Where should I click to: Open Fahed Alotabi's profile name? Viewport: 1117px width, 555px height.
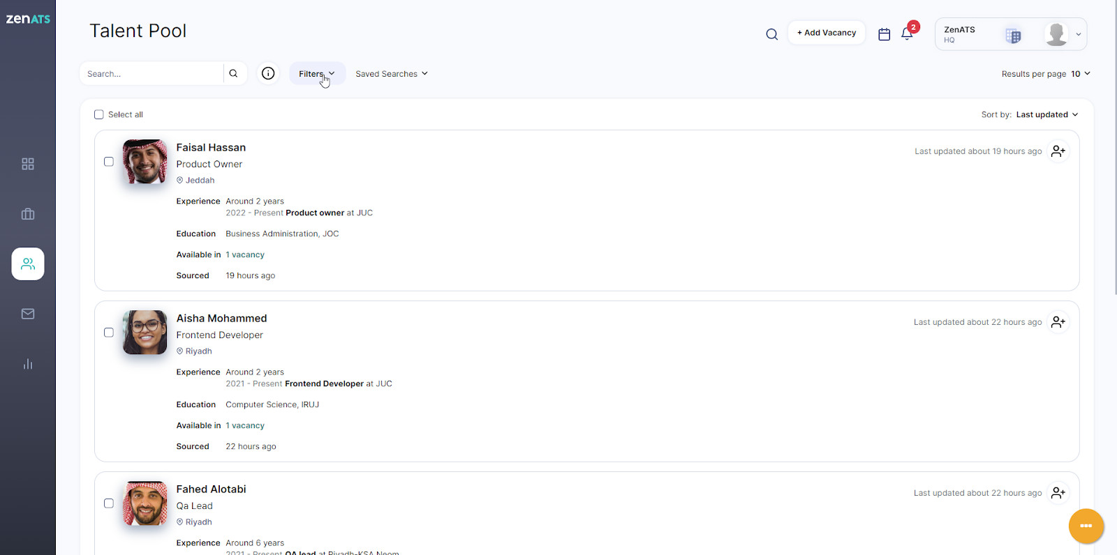[x=211, y=489]
